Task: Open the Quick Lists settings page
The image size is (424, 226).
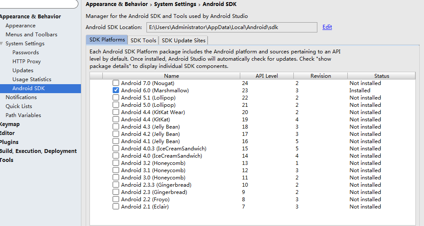Action: tap(19, 106)
